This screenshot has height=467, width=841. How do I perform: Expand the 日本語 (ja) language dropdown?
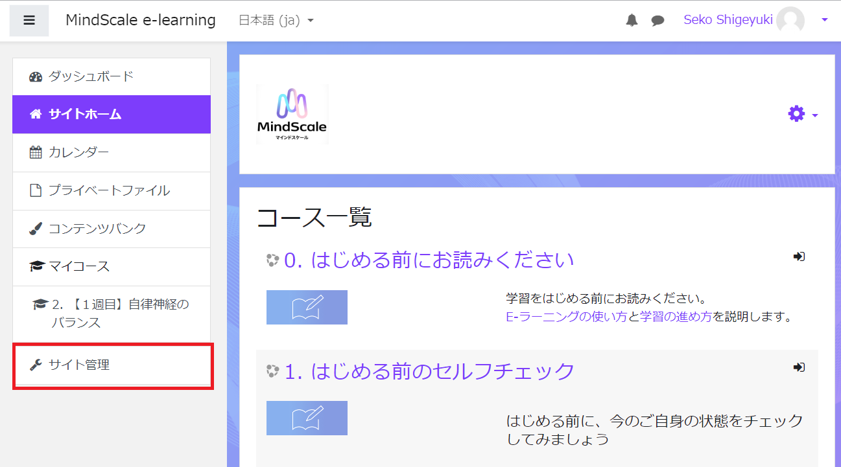[x=276, y=21]
